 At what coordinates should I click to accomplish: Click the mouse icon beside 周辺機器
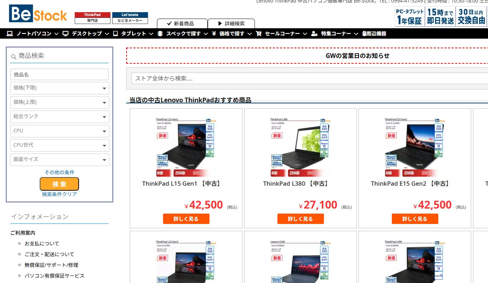tap(364, 34)
